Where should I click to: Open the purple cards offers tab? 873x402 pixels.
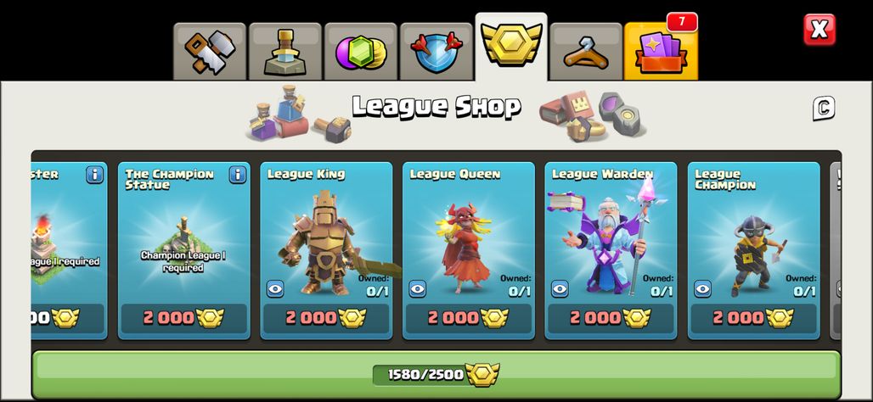pos(661,52)
